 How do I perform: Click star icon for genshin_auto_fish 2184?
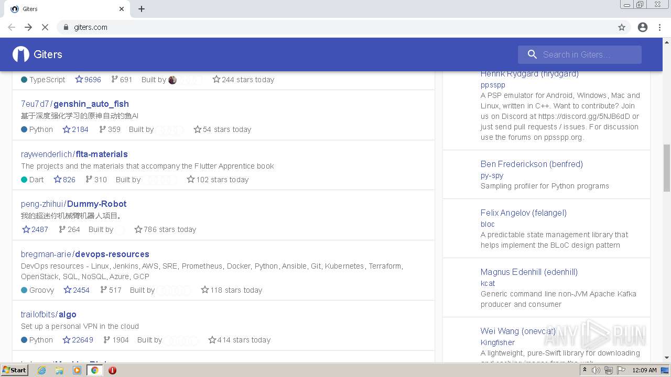[67, 129]
